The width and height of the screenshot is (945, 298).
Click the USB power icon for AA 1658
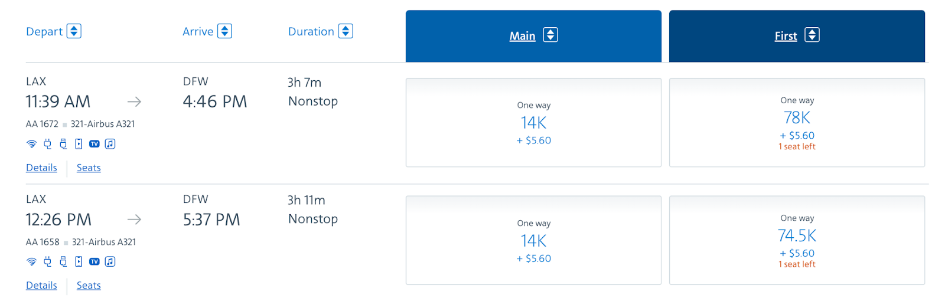pyautogui.click(x=63, y=261)
